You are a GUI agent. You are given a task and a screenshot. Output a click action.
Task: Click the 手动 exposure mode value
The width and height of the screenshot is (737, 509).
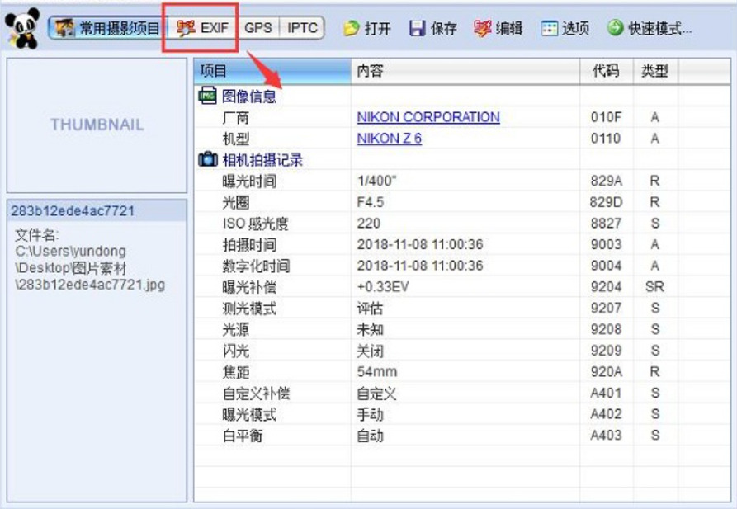click(370, 414)
